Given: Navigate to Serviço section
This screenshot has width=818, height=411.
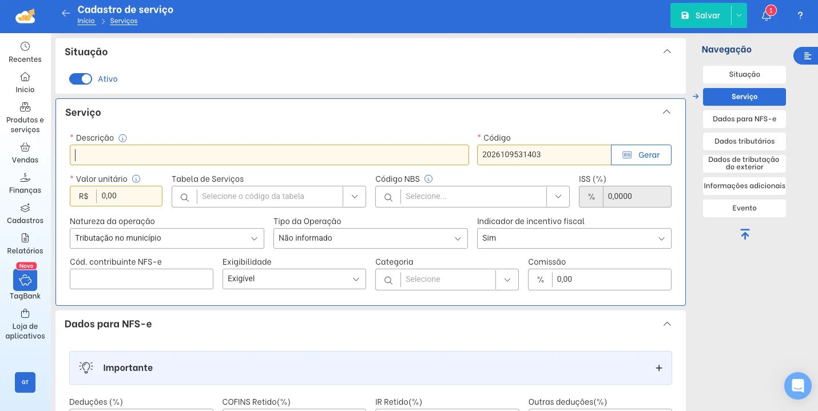Looking at the screenshot, I should tap(744, 97).
